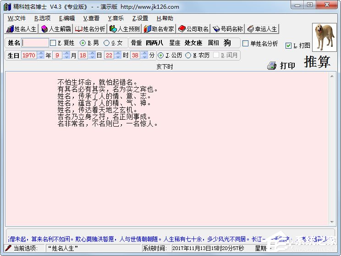Select the 男 radio button
Viewport: 341px width, 256px height.
pos(82,43)
